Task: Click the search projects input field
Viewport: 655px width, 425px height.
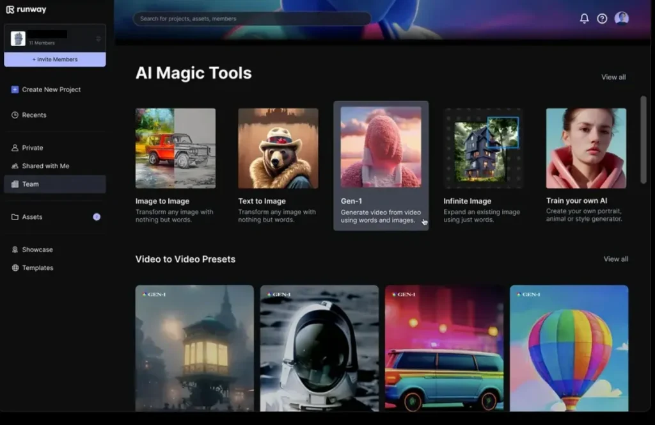Action: point(251,19)
